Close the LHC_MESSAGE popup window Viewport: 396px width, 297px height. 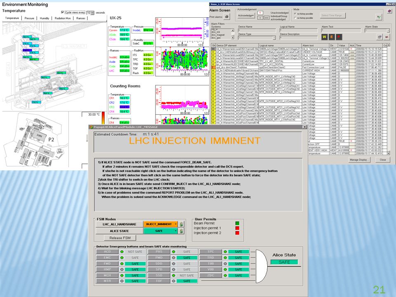click(304, 127)
